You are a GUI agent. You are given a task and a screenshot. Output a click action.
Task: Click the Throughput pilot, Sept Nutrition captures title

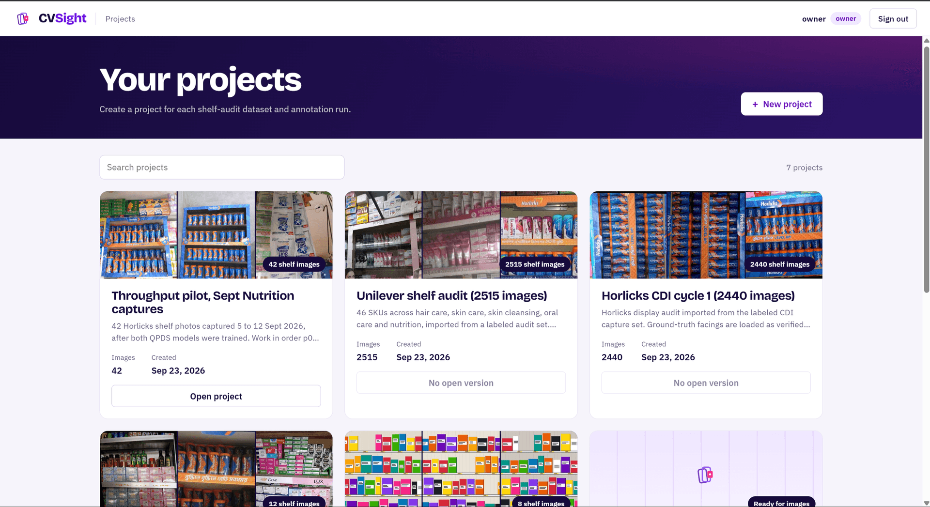(202, 302)
